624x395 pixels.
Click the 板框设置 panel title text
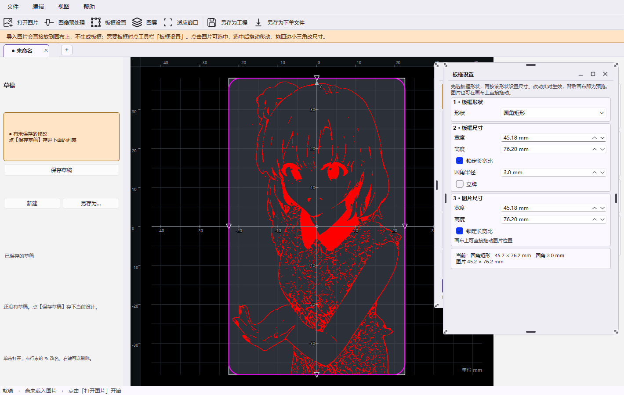(x=463, y=75)
